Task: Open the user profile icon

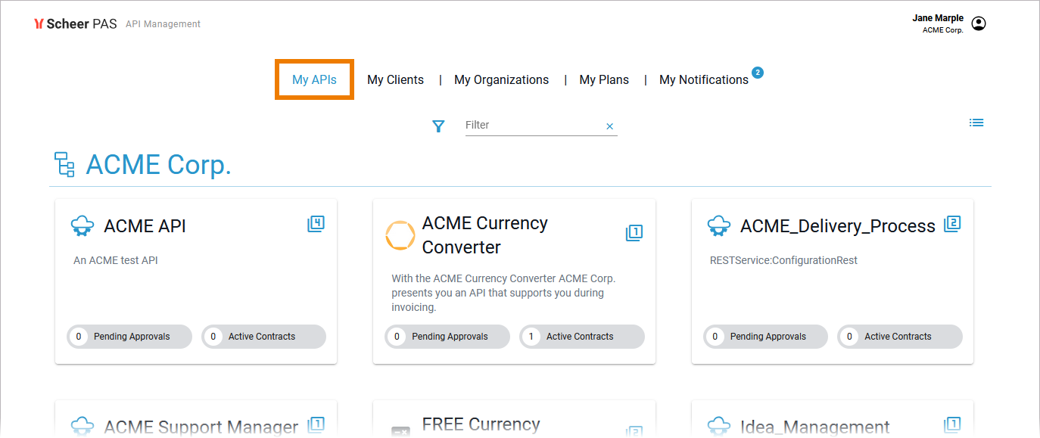Action: tap(979, 24)
